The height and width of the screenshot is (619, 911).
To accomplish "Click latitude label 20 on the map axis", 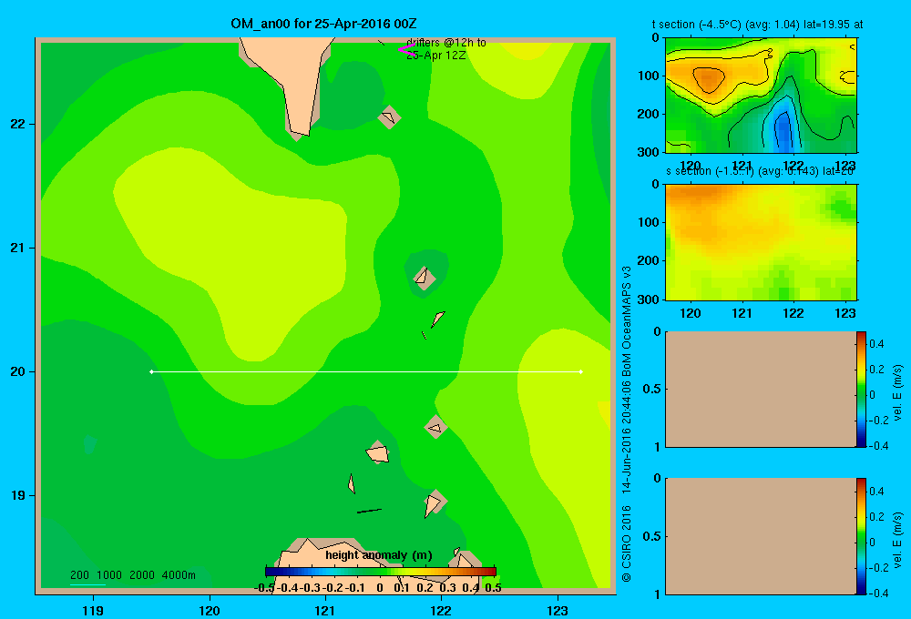I will click(x=18, y=371).
